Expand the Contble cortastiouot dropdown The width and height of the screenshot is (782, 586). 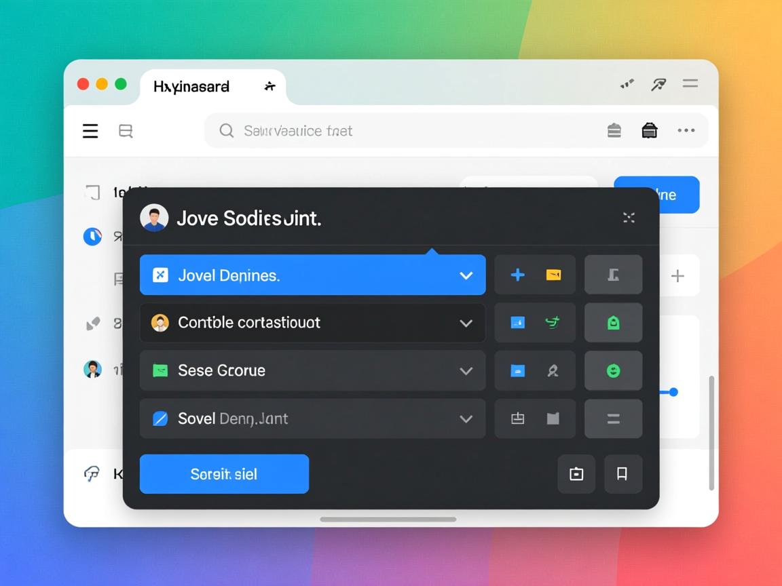[x=466, y=323]
